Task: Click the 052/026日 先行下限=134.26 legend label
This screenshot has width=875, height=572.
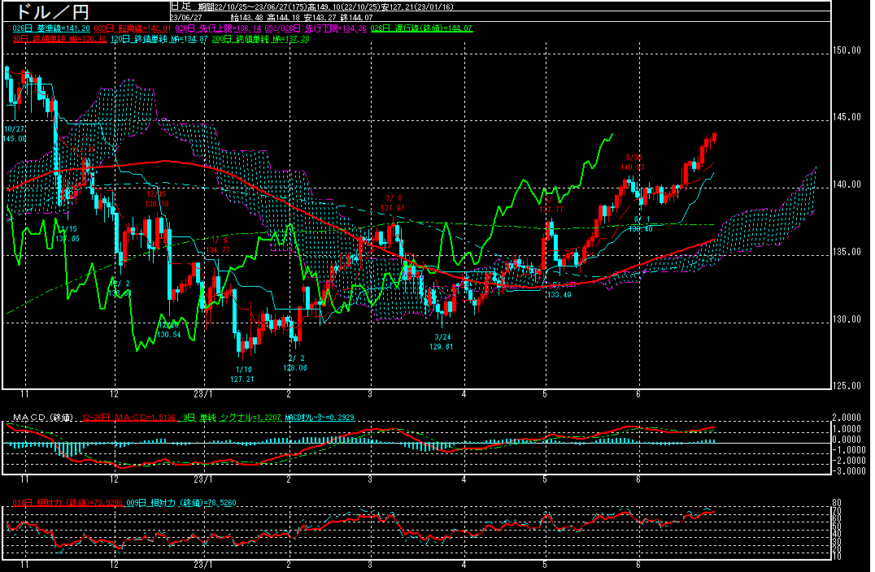Action: pos(316,28)
